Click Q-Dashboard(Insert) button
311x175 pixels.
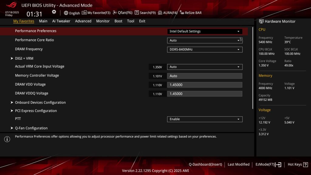point(205,164)
